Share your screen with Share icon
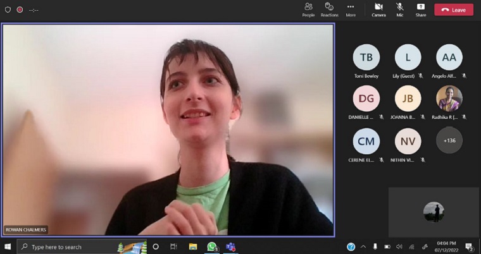The width and height of the screenshot is (481, 254). coord(421,9)
